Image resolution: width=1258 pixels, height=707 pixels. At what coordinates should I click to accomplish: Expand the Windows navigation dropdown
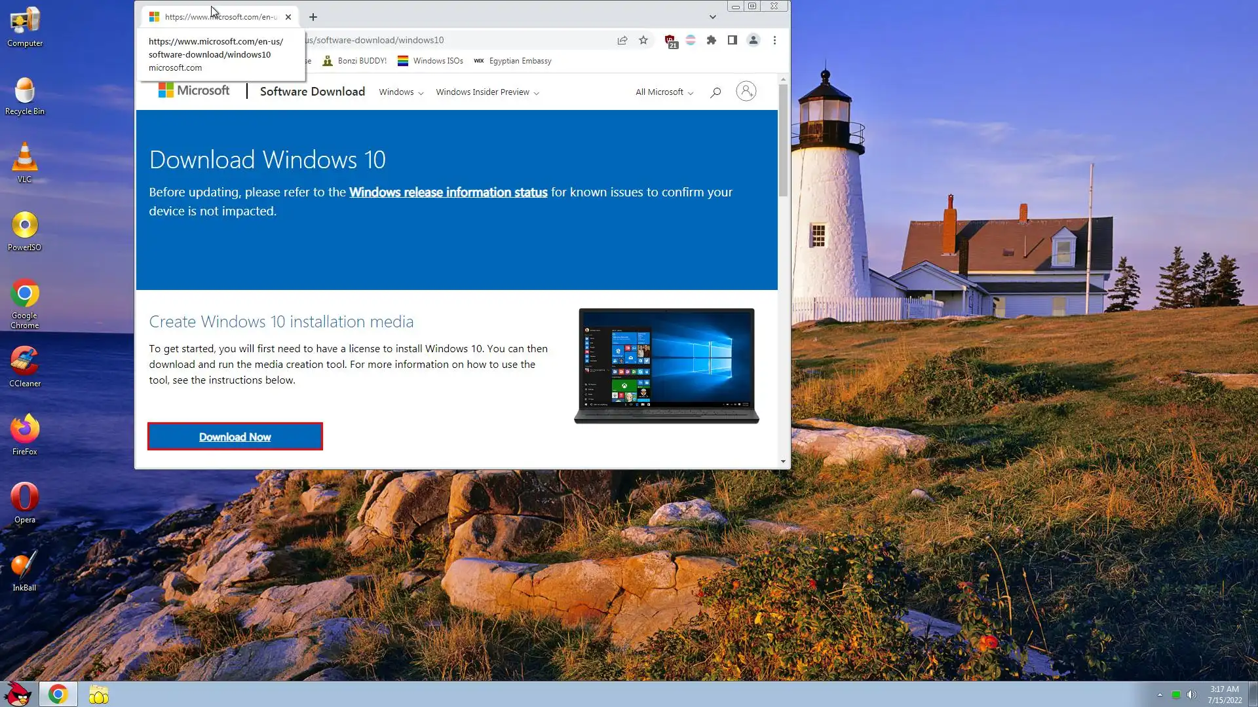[x=401, y=92]
